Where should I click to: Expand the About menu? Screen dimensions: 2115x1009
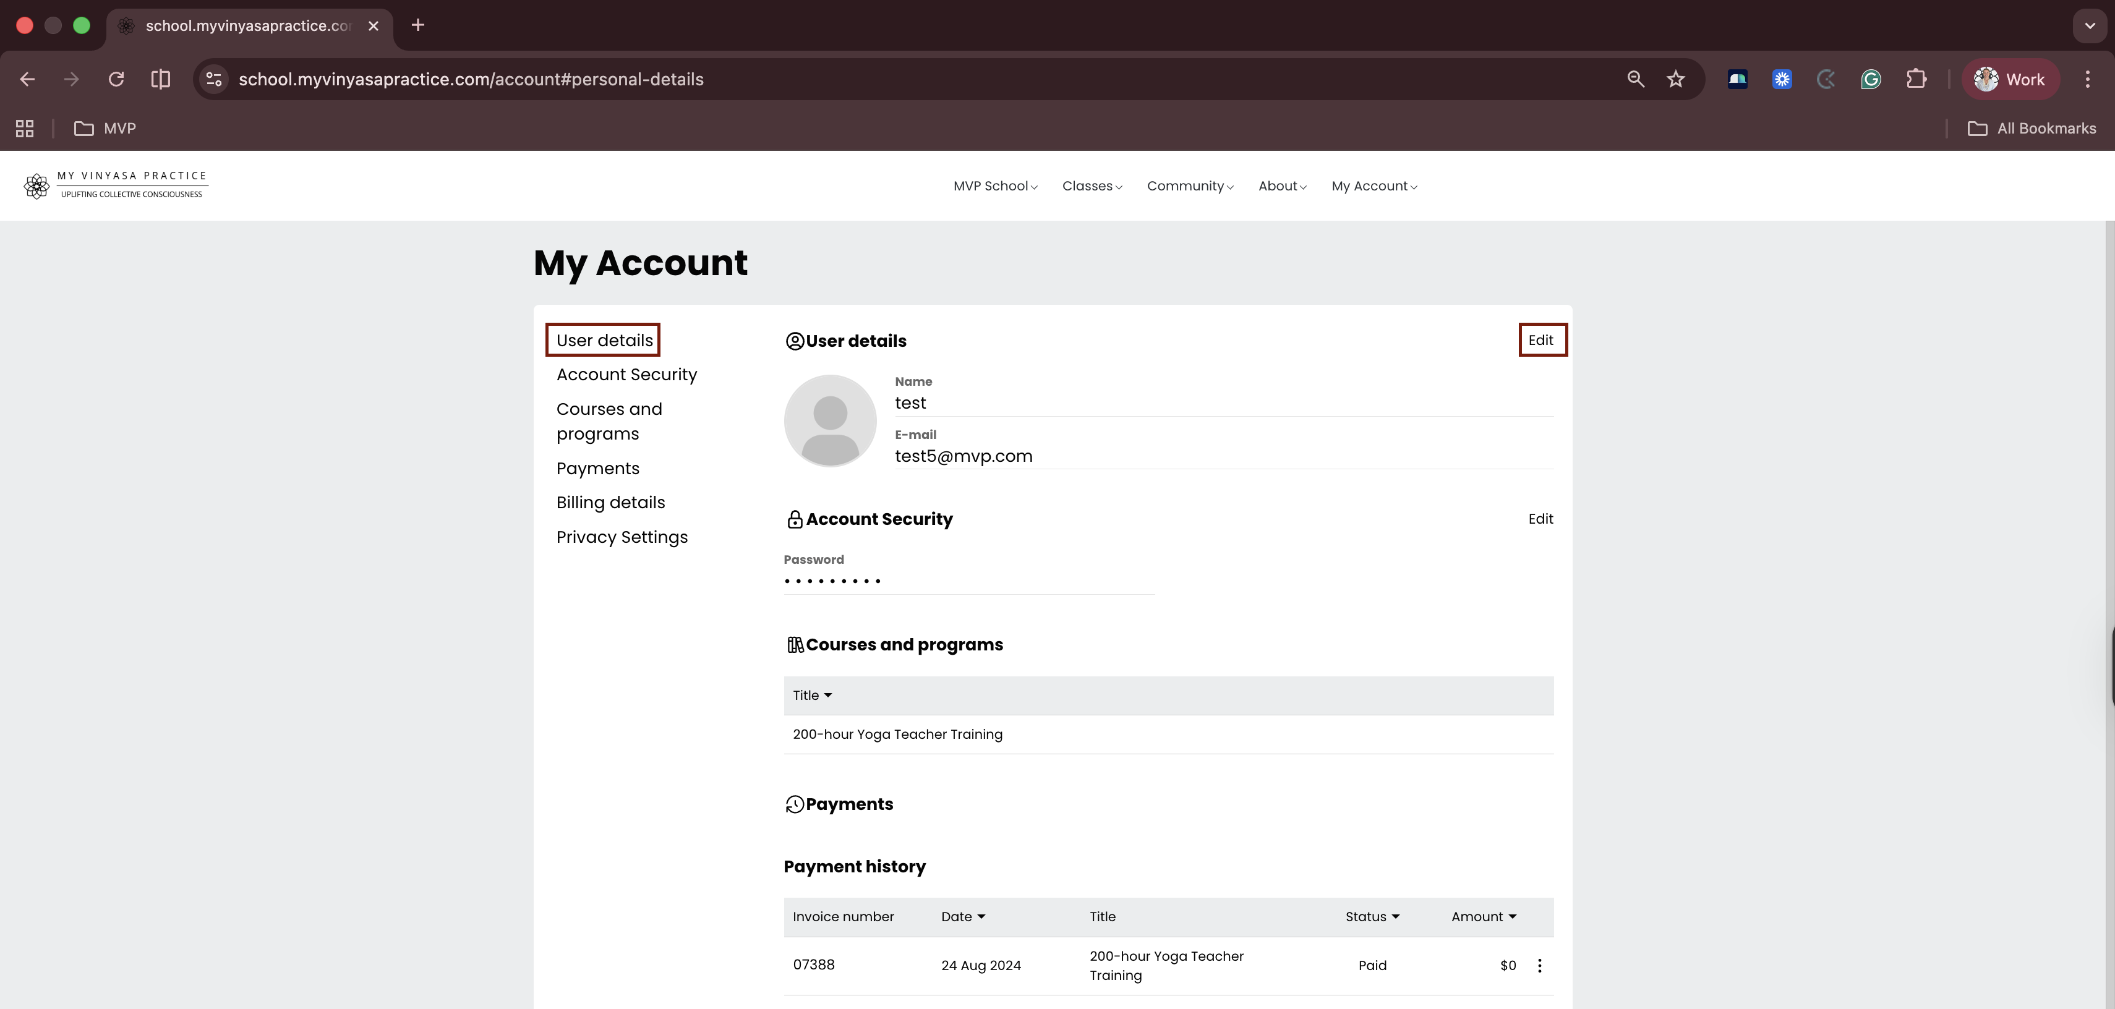pos(1281,186)
